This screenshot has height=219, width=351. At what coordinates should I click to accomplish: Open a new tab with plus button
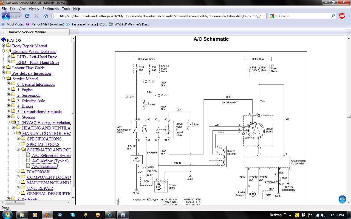click(73, 32)
